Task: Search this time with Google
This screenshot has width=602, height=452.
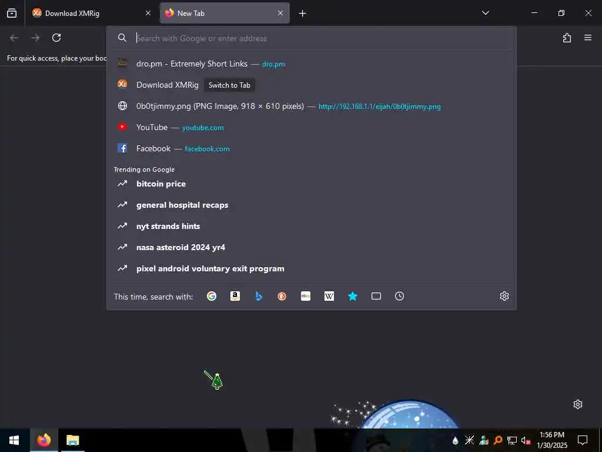Action: (x=212, y=296)
